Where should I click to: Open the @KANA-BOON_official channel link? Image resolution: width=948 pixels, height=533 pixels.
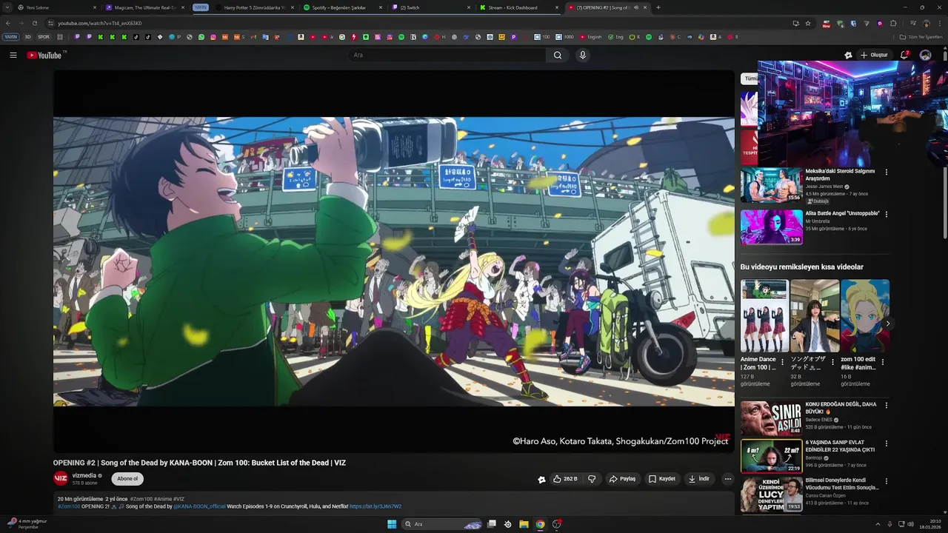tap(199, 506)
